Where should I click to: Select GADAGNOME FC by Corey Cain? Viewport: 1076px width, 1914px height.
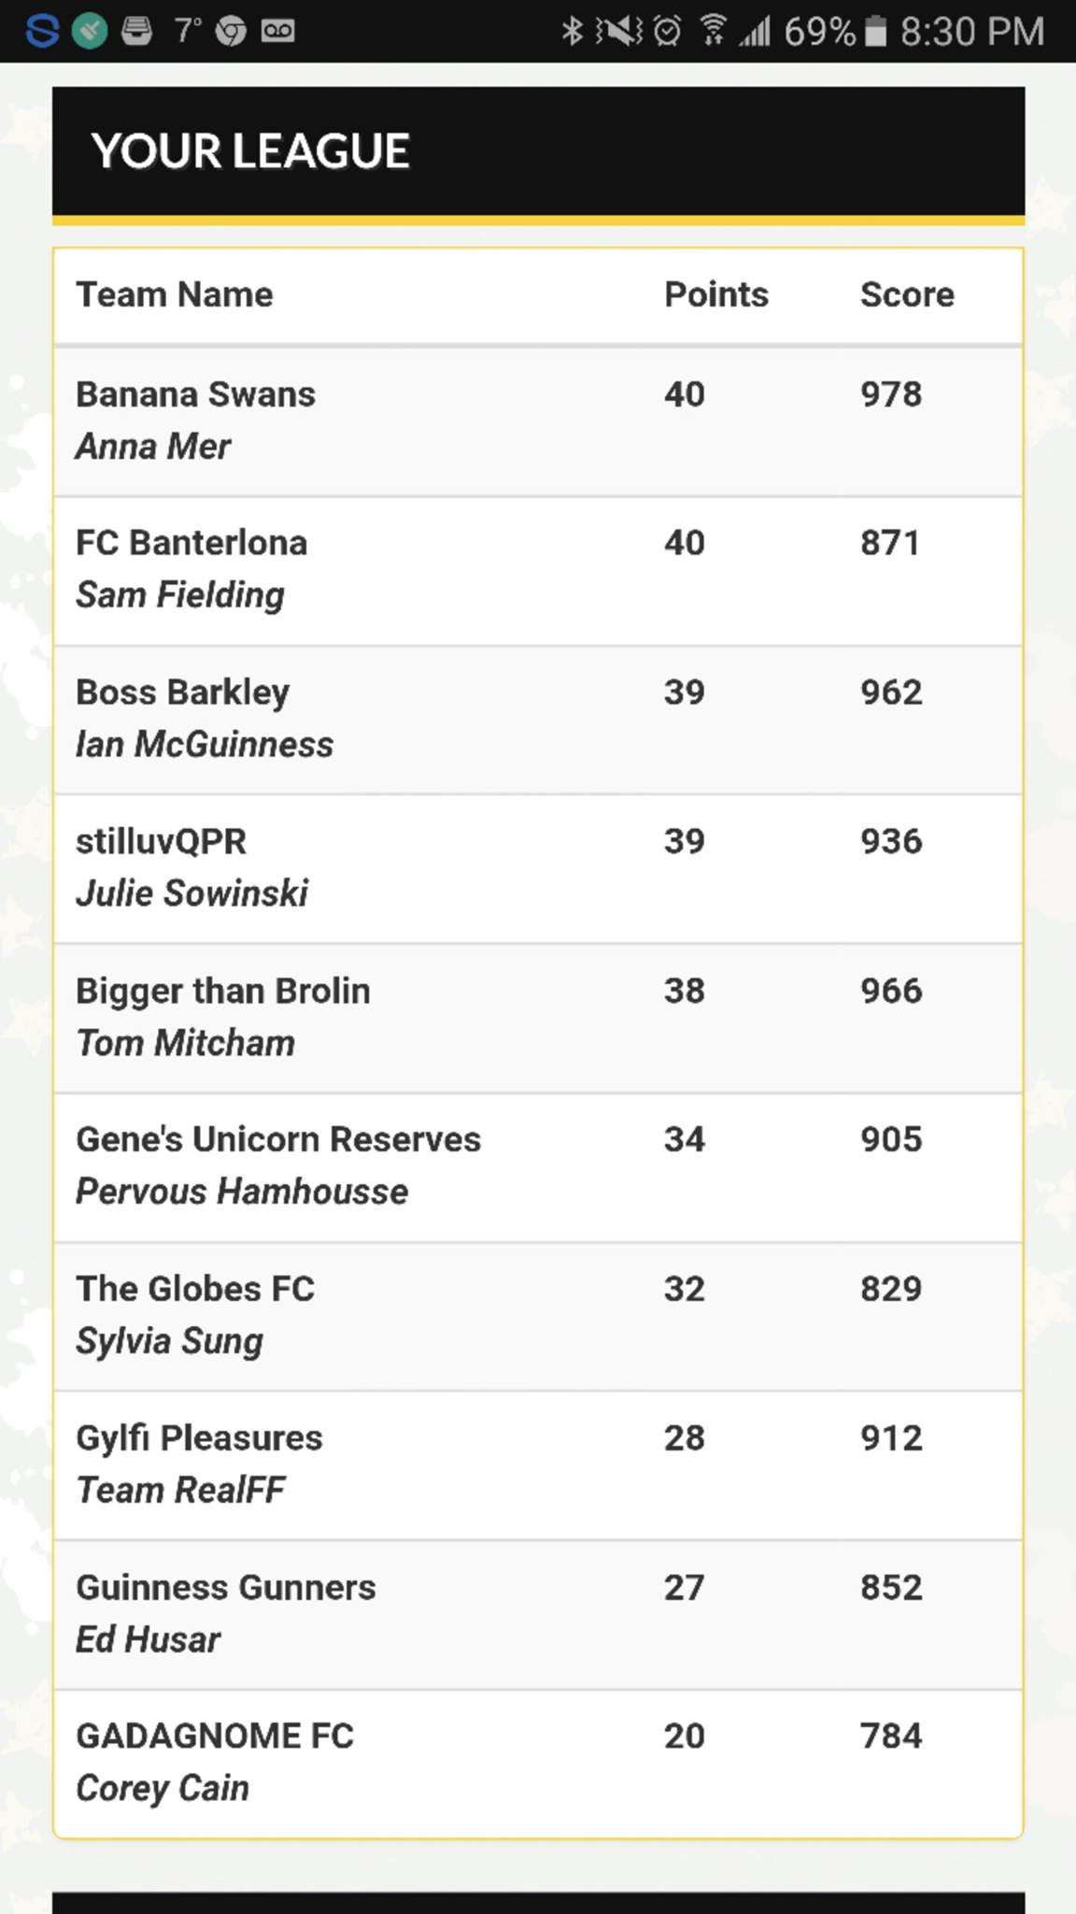pyautogui.click(x=538, y=1763)
